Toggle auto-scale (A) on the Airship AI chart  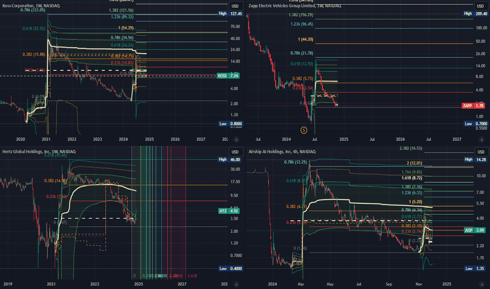click(482, 284)
